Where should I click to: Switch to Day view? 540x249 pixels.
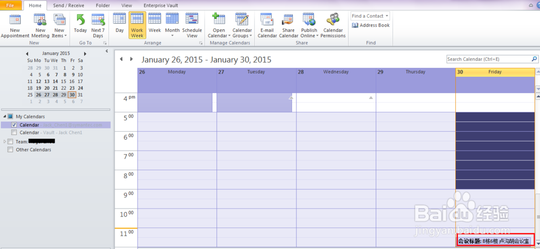[119, 24]
